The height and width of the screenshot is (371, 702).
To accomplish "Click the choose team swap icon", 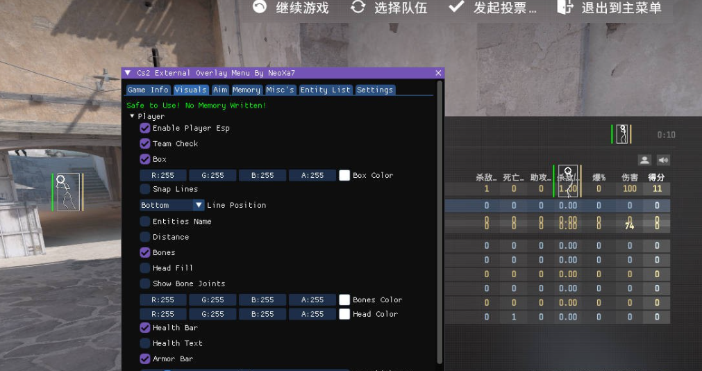I will point(358,7).
